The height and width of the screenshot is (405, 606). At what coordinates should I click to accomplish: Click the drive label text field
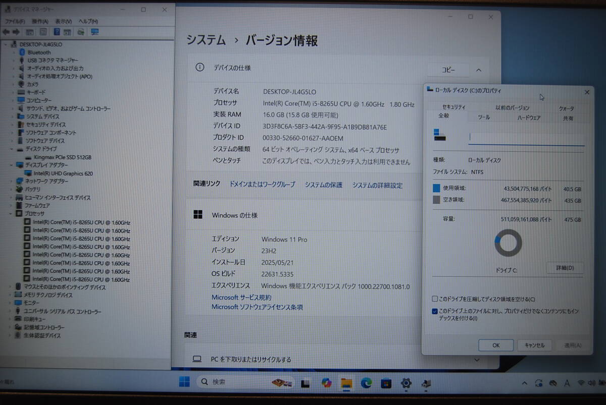526,139
